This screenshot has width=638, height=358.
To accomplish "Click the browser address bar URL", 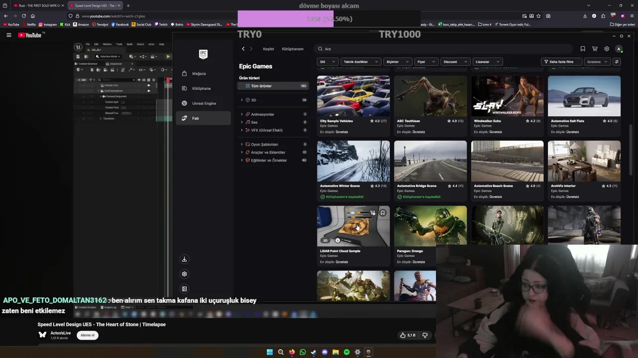I will point(114,16).
